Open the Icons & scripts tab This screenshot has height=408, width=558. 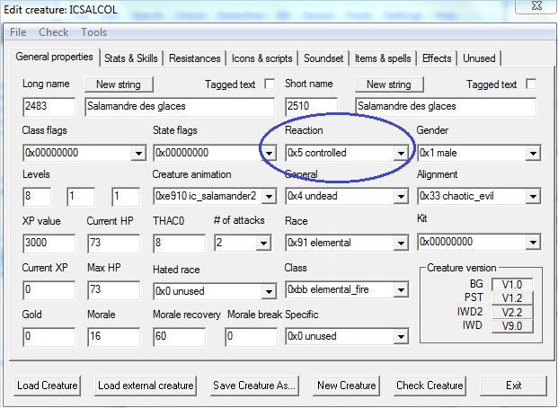(x=261, y=58)
